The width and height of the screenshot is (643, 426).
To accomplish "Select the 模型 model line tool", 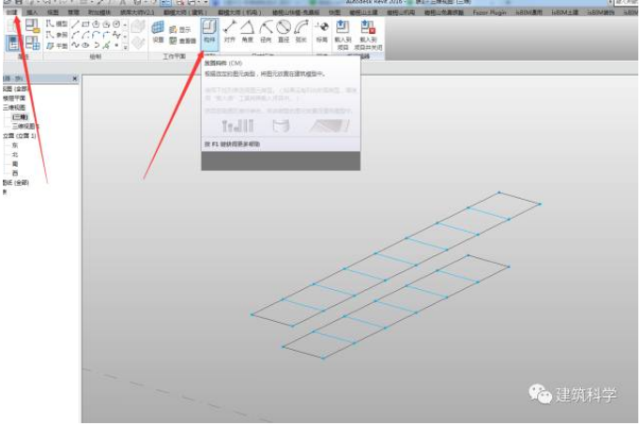I will click(57, 23).
